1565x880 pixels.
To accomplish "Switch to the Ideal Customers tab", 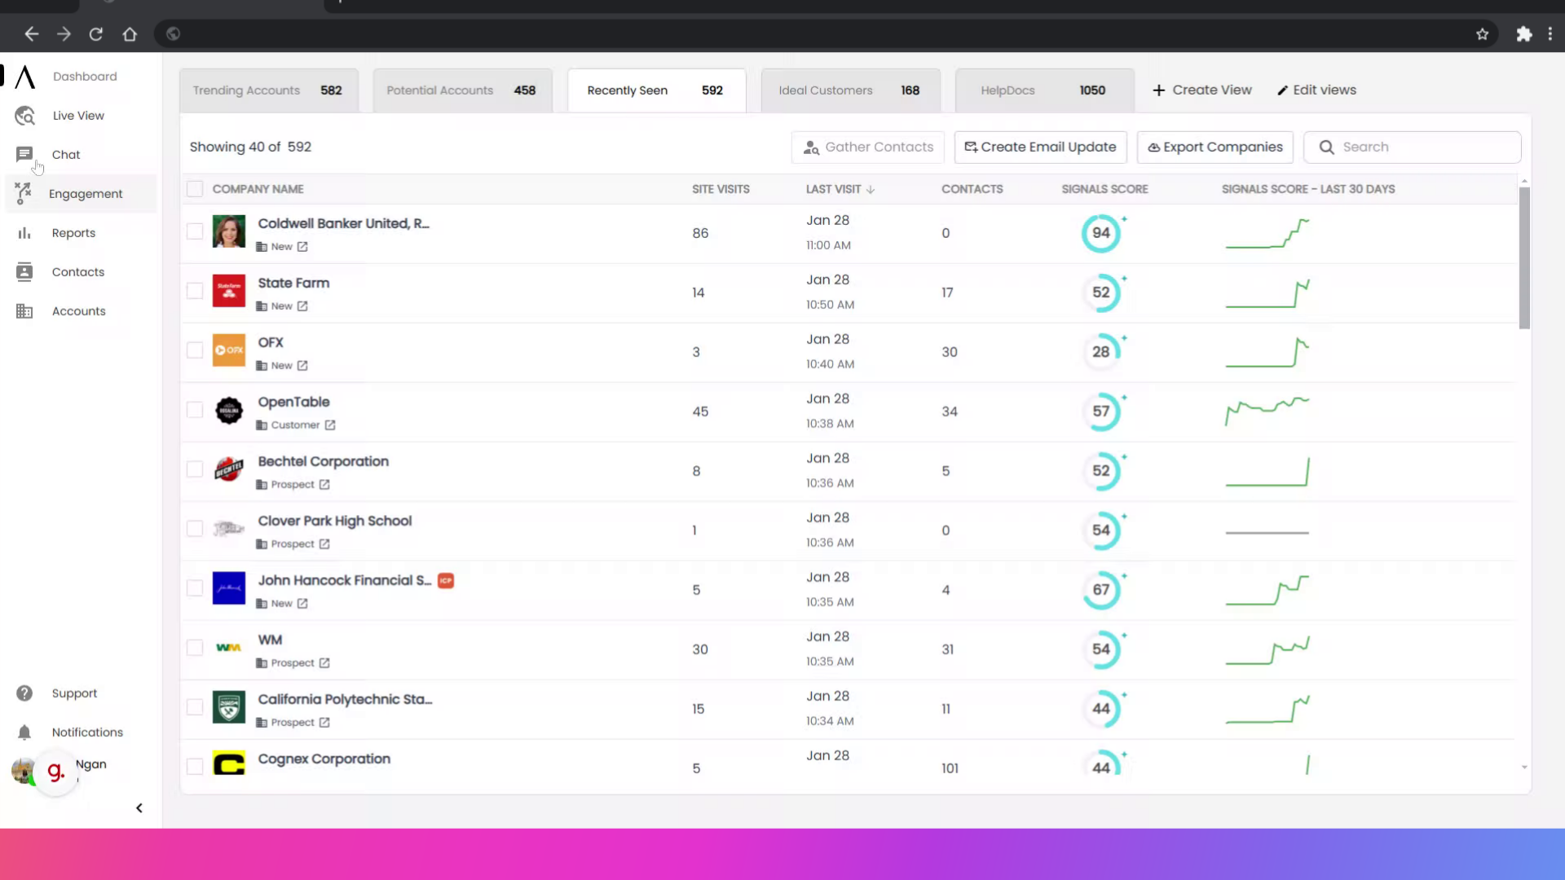I will [x=850, y=90].
